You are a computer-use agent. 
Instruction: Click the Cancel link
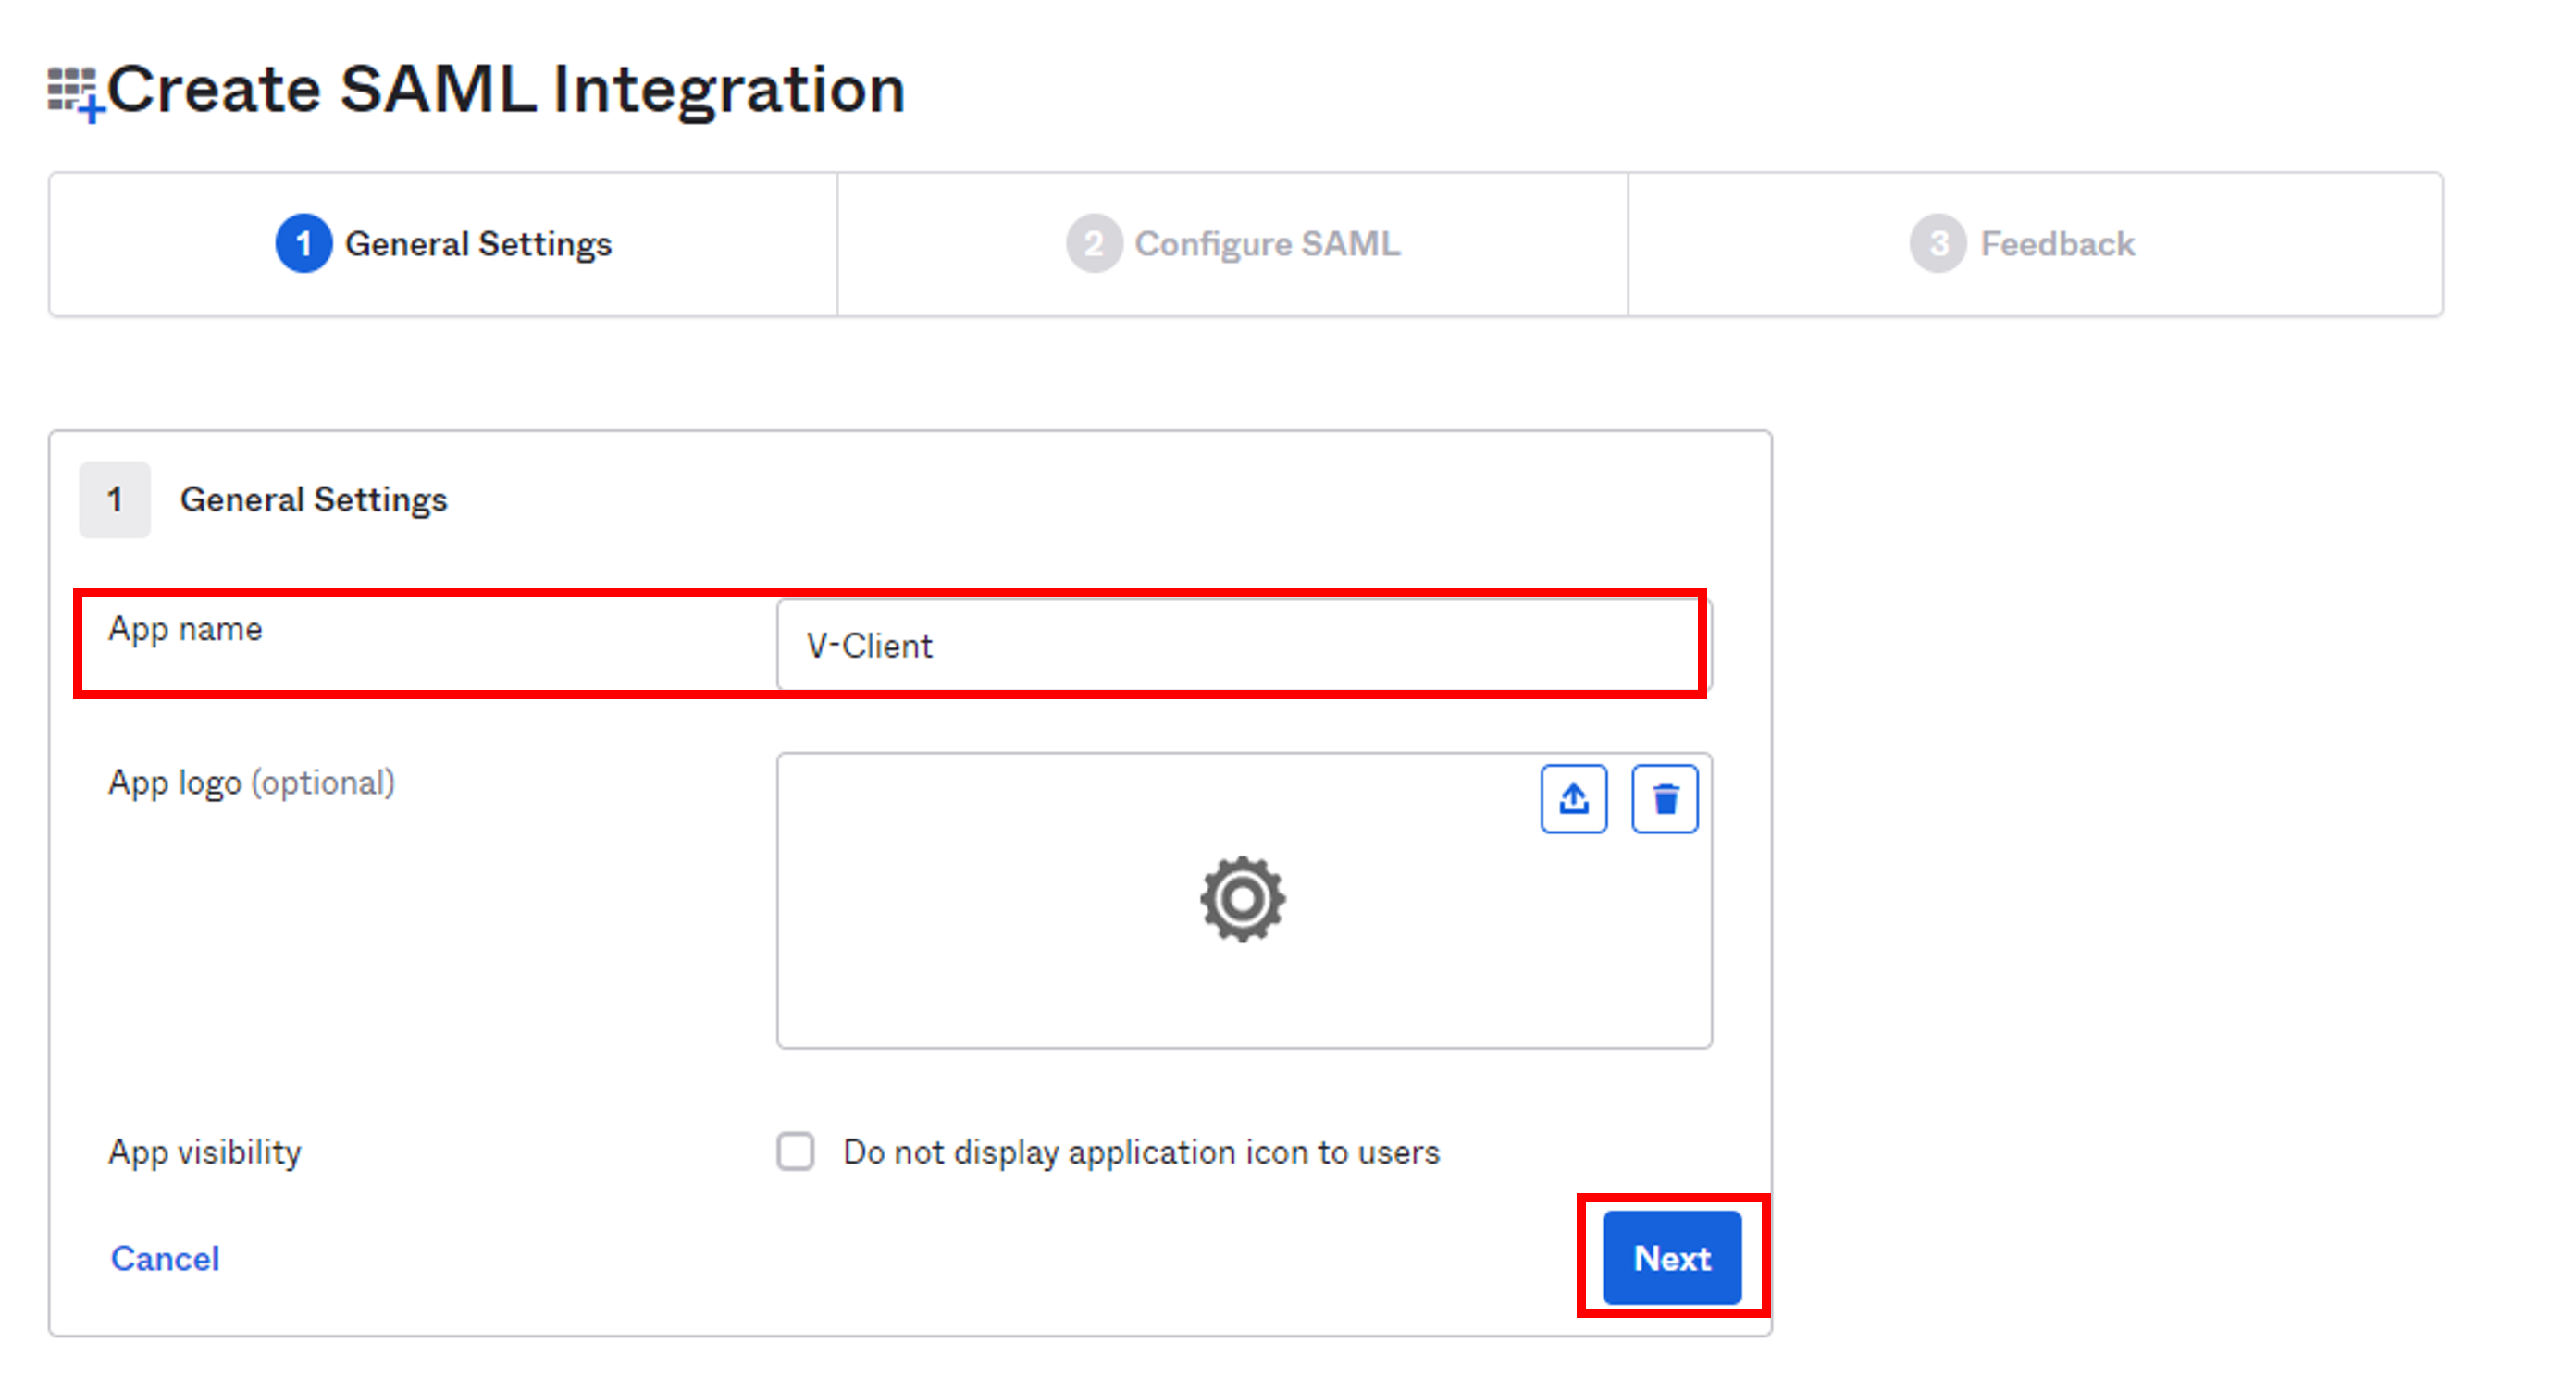click(165, 1258)
